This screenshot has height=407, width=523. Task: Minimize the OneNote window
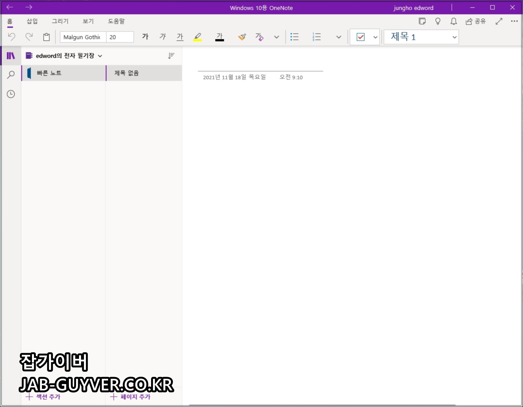pyautogui.click(x=472, y=8)
